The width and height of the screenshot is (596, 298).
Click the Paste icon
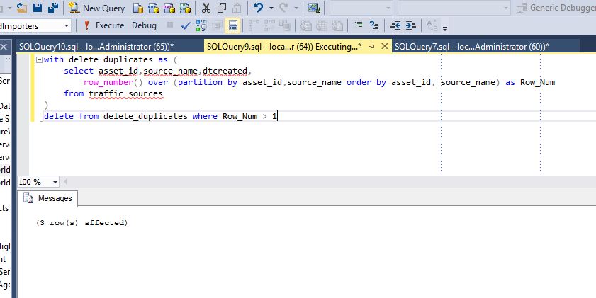pos(237,8)
